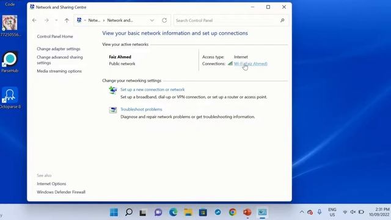Click the Control Panel icon in address bar
Screen dimensions: 391x220
click(79, 20)
